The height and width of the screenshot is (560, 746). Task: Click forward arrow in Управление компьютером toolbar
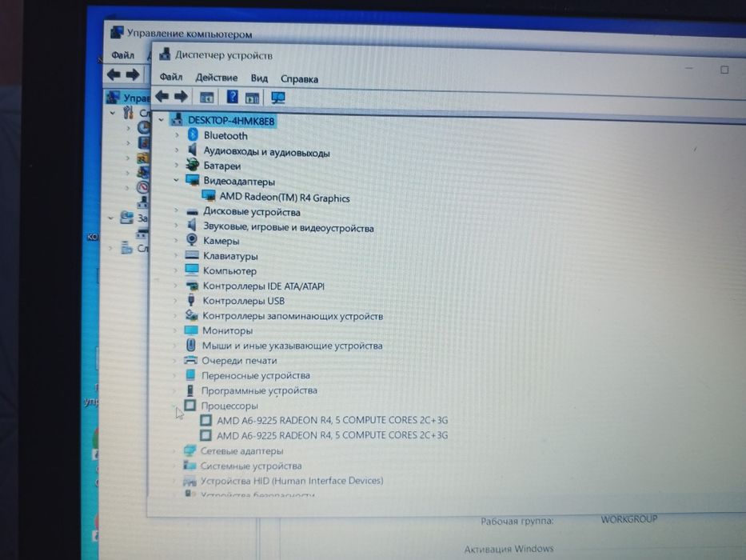pos(132,74)
